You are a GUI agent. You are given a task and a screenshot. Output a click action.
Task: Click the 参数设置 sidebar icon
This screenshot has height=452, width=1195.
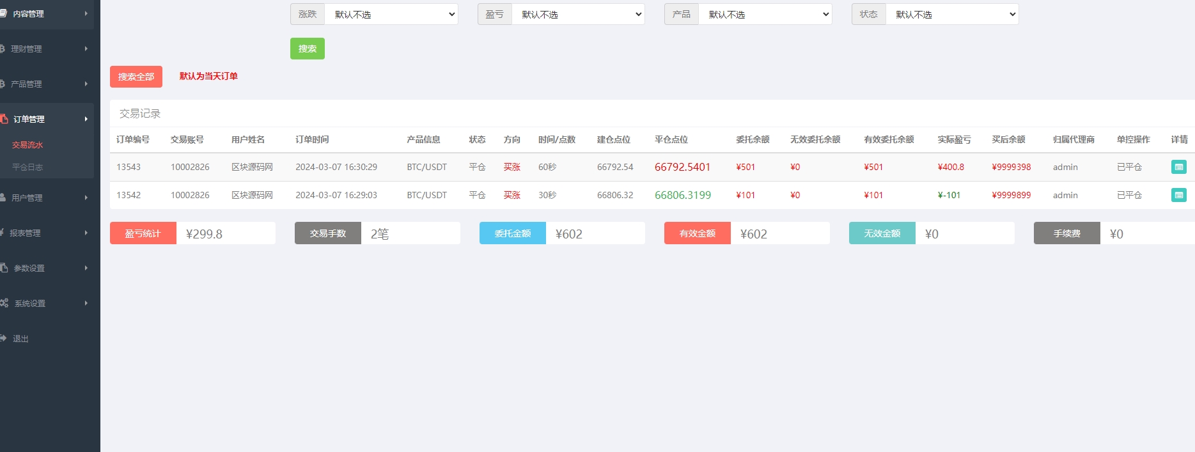point(4,268)
